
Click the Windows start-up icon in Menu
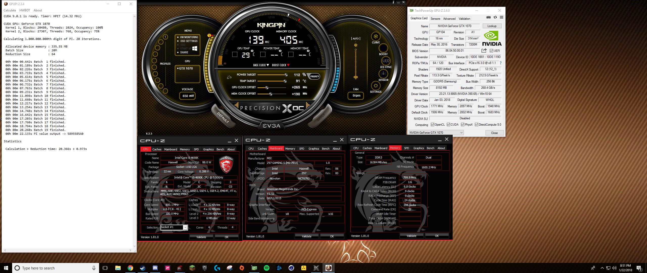[195, 48]
